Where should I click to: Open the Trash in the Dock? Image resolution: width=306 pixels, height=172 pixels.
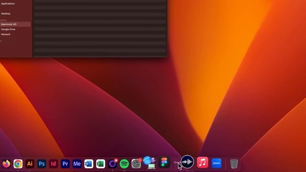pyautogui.click(x=234, y=163)
